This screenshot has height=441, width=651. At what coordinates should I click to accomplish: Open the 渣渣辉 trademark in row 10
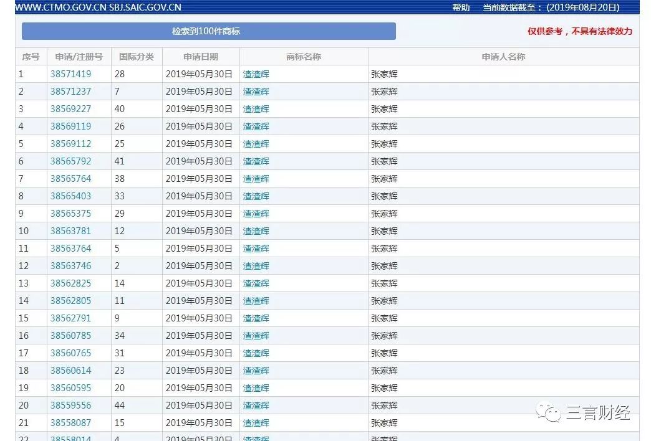pyautogui.click(x=256, y=230)
